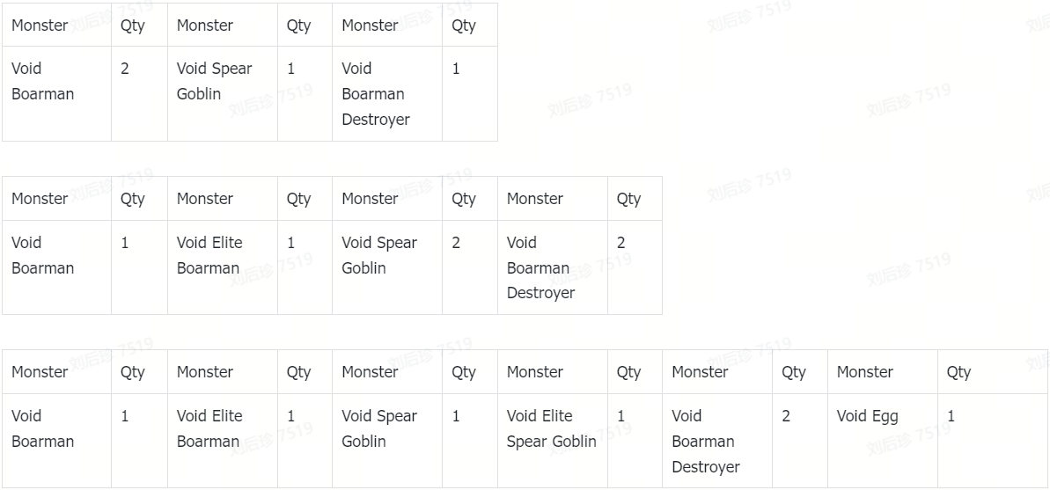Click quantity 2 after second table's Boarman Destroyer
Image resolution: width=1050 pixels, height=490 pixels.
(635, 267)
